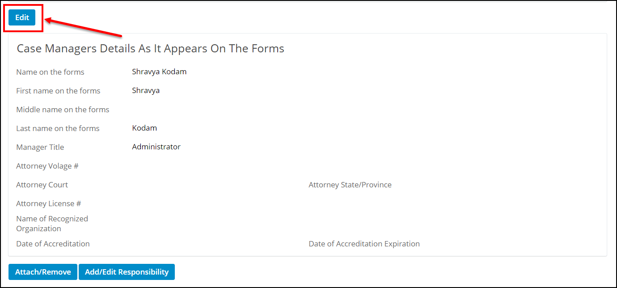Click the Attorney State/Province label
This screenshot has width=617, height=288.
coord(350,184)
